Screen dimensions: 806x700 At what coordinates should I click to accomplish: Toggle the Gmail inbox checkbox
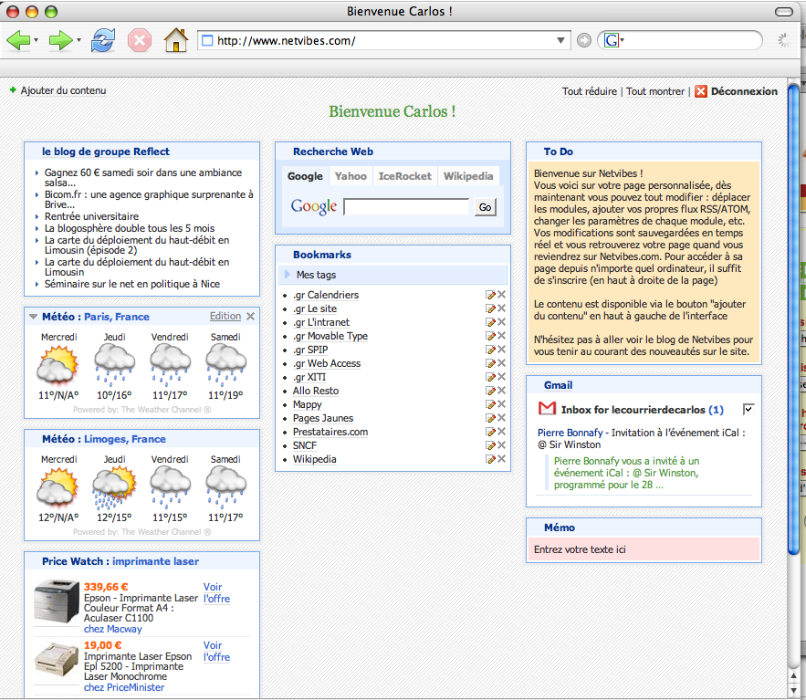[748, 409]
